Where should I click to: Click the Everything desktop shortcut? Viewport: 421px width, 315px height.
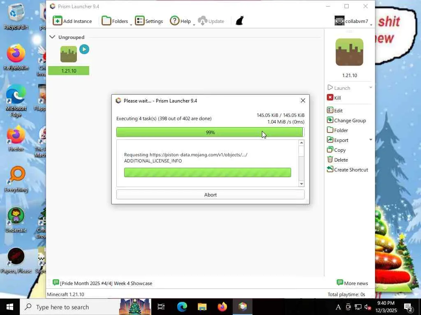[16, 180]
